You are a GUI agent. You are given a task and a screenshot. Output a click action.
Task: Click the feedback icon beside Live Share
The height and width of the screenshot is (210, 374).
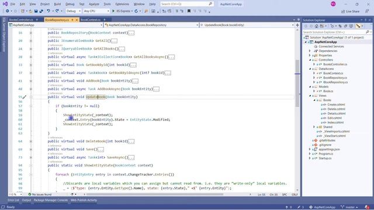tap(367, 11)
